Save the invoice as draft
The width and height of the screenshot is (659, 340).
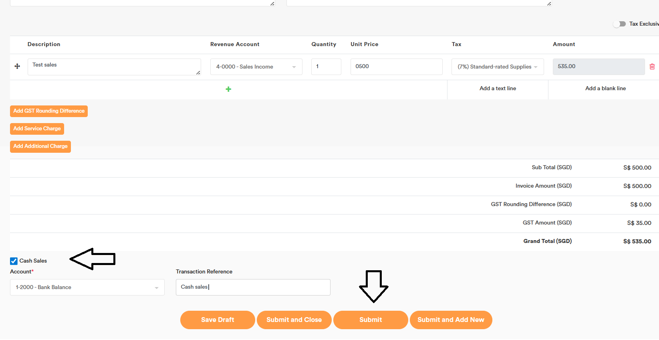(218, 320)
